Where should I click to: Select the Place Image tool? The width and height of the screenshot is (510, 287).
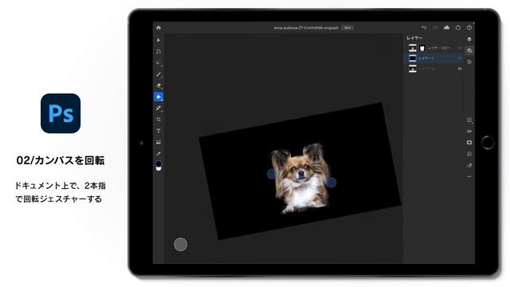point(159,142)
